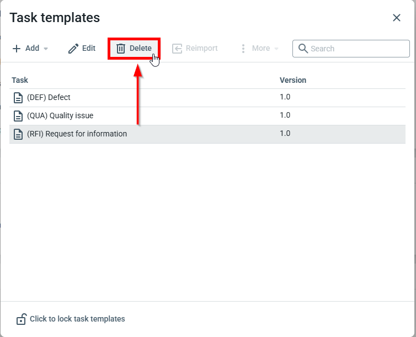Screen dimensions: 416x337
Task: Click the trash can Delete icon
Action: (x=121, y=49)
